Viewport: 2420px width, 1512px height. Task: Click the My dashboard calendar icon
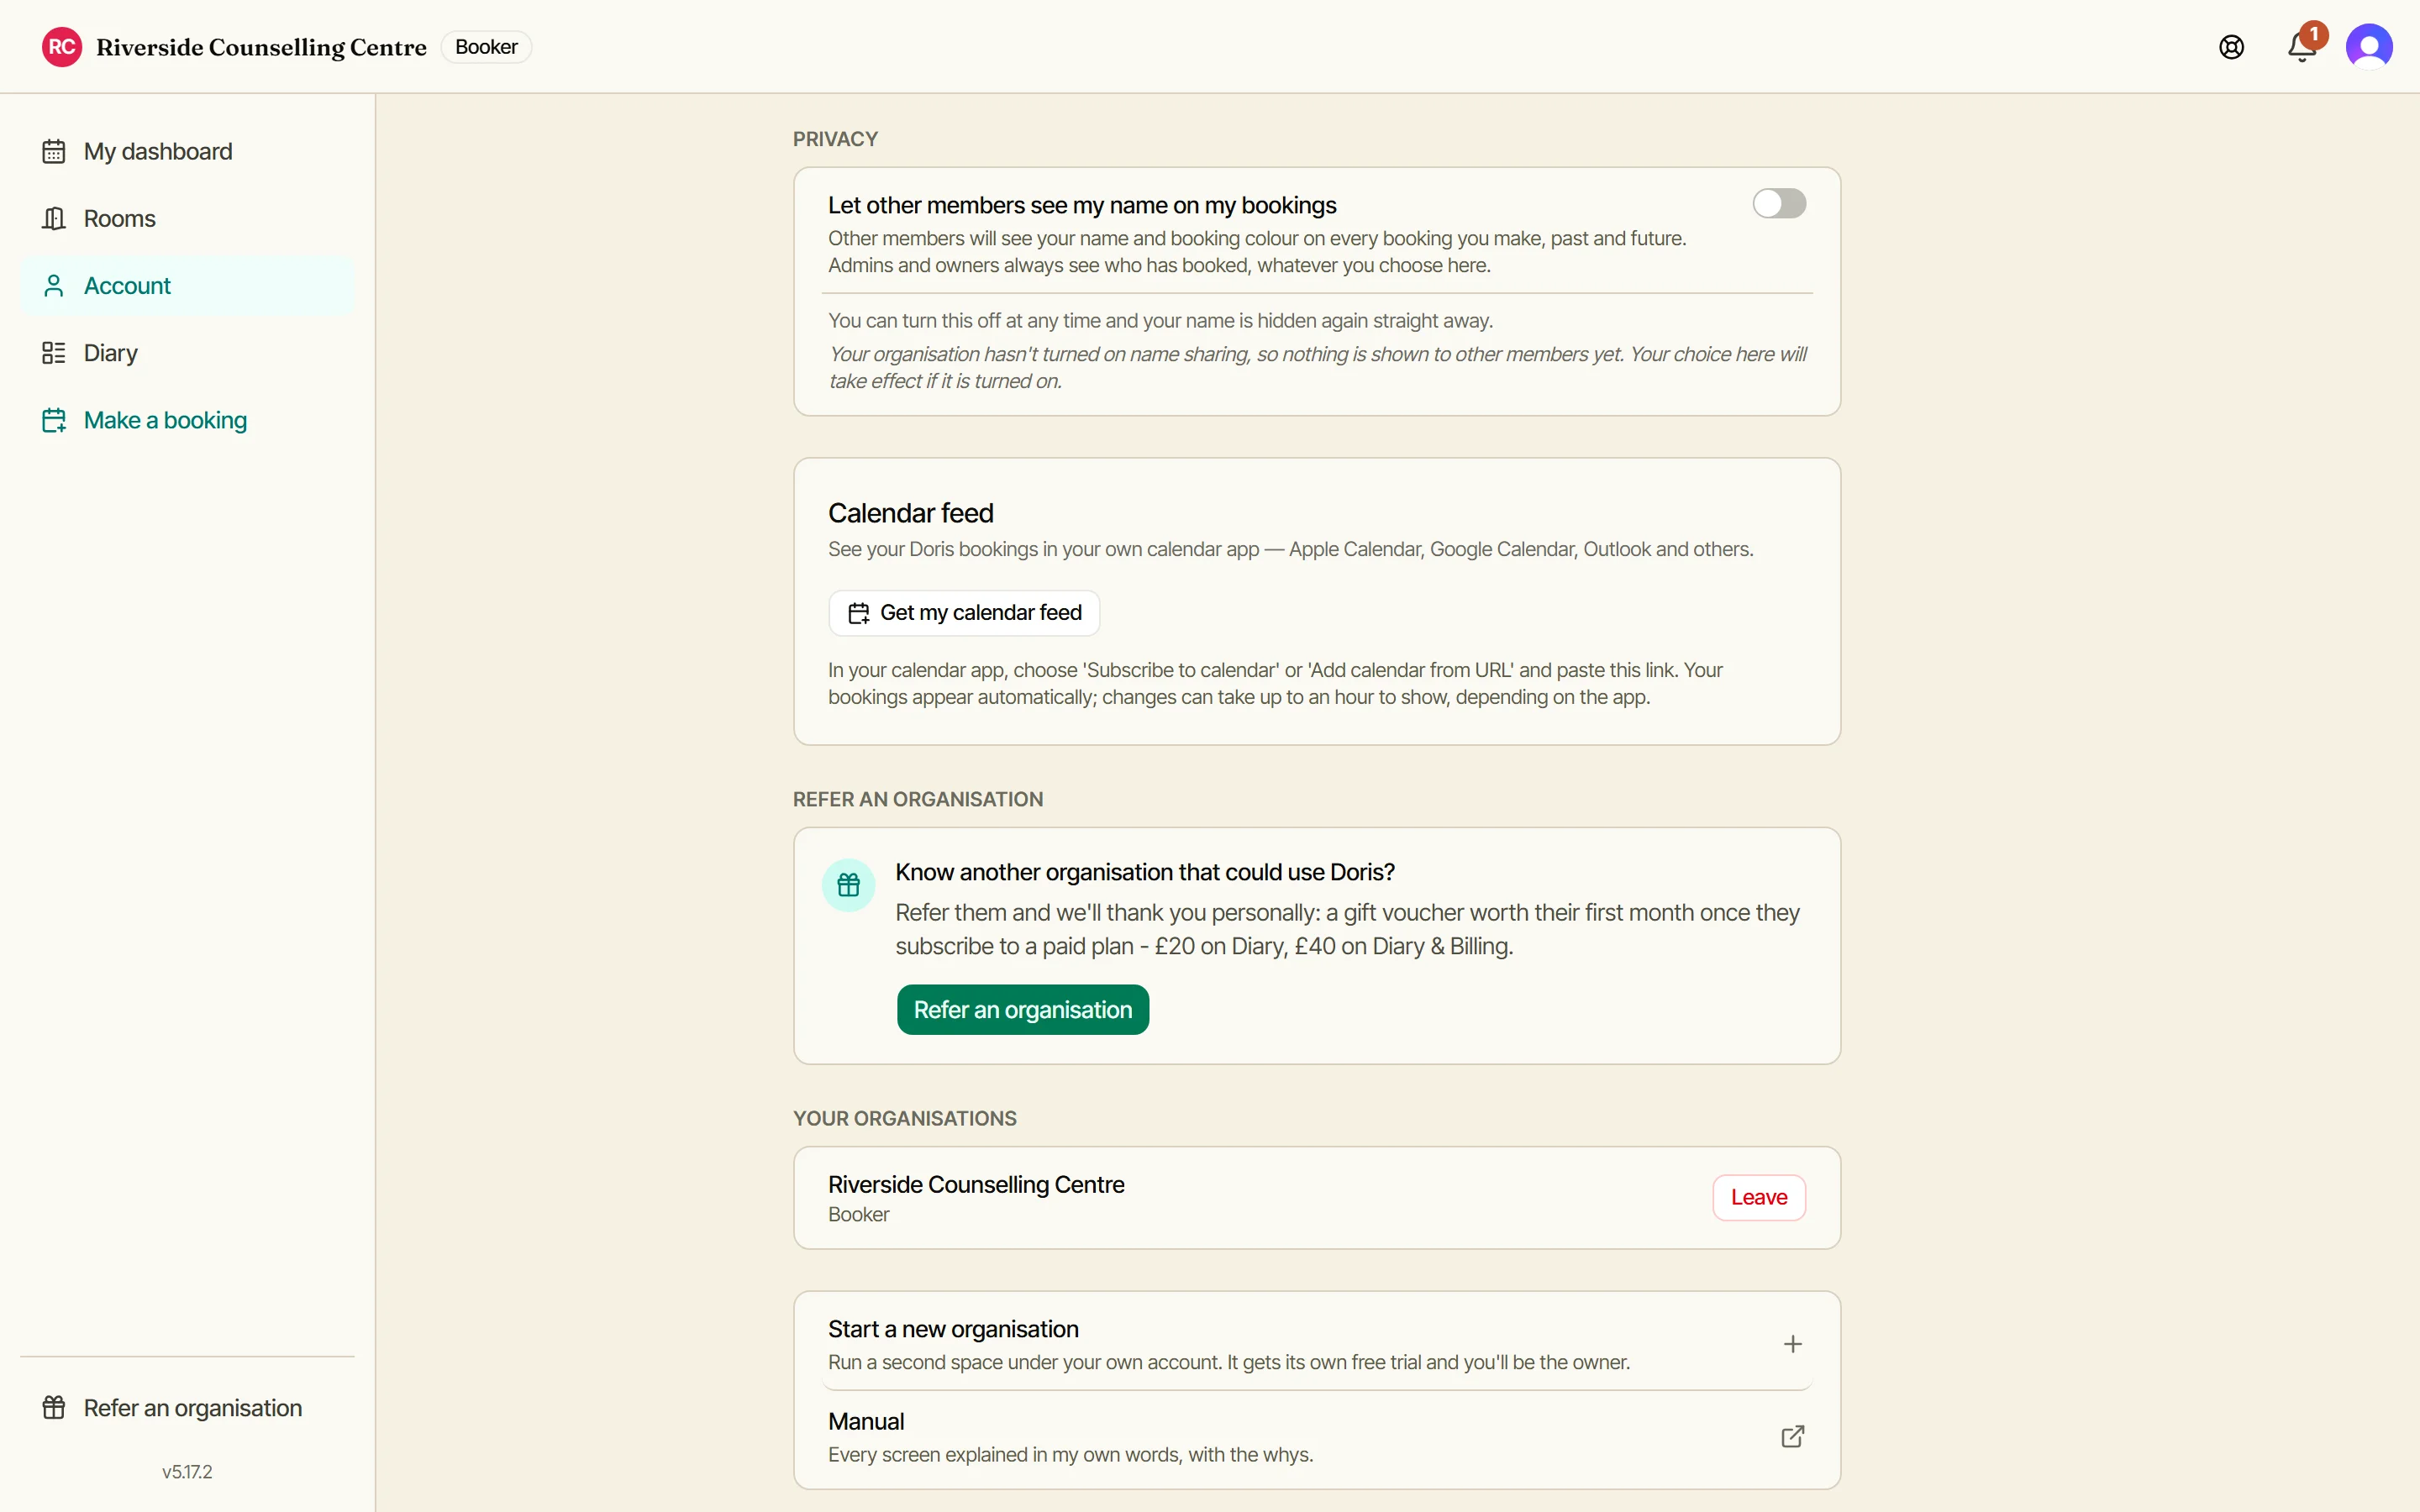[54, 151]
